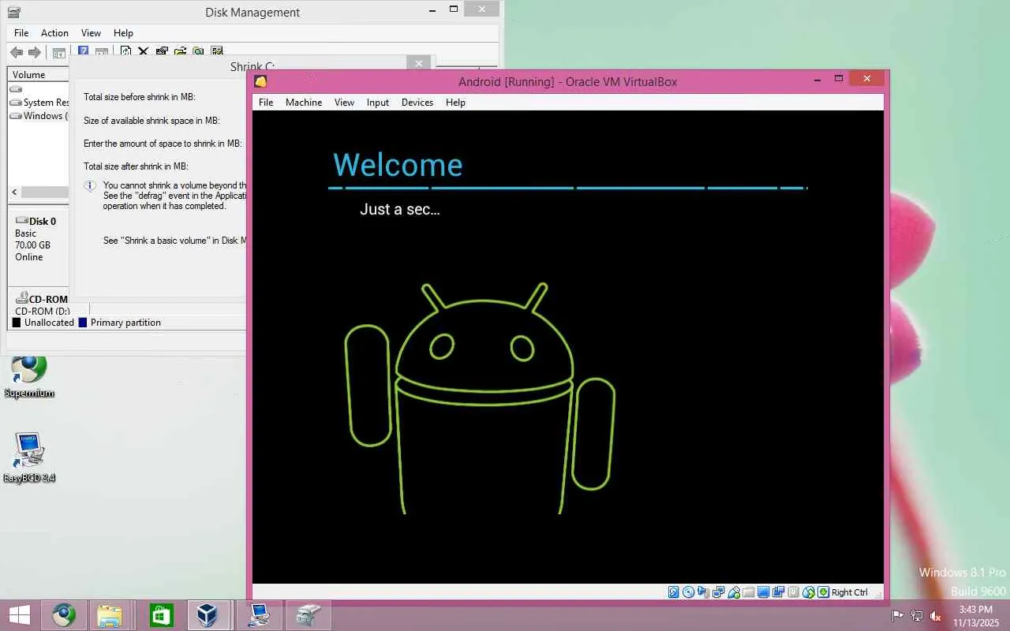The width and height of the screenshot is (1010, 631).
Task: Click the network icon in system tray
Action: (917, 616)
